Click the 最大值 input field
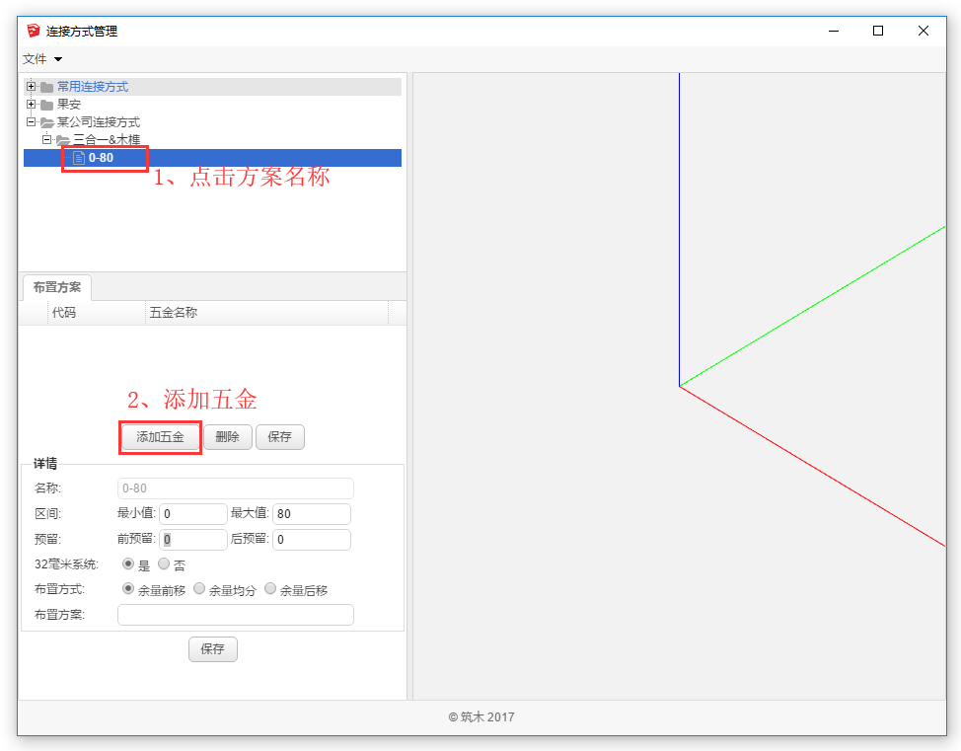Image resolution: width=961 pixels, height=751 pixels. point(311,514)
